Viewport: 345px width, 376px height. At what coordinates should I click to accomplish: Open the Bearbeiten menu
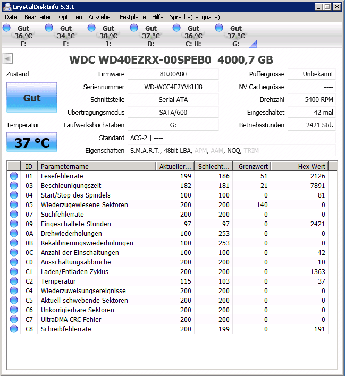(x=38, y=17)
